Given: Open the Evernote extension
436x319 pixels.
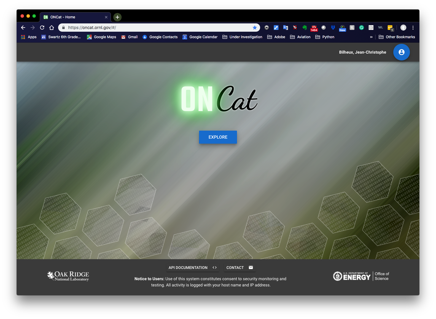Looking at the screenshot, I should (x=304, y=27).
